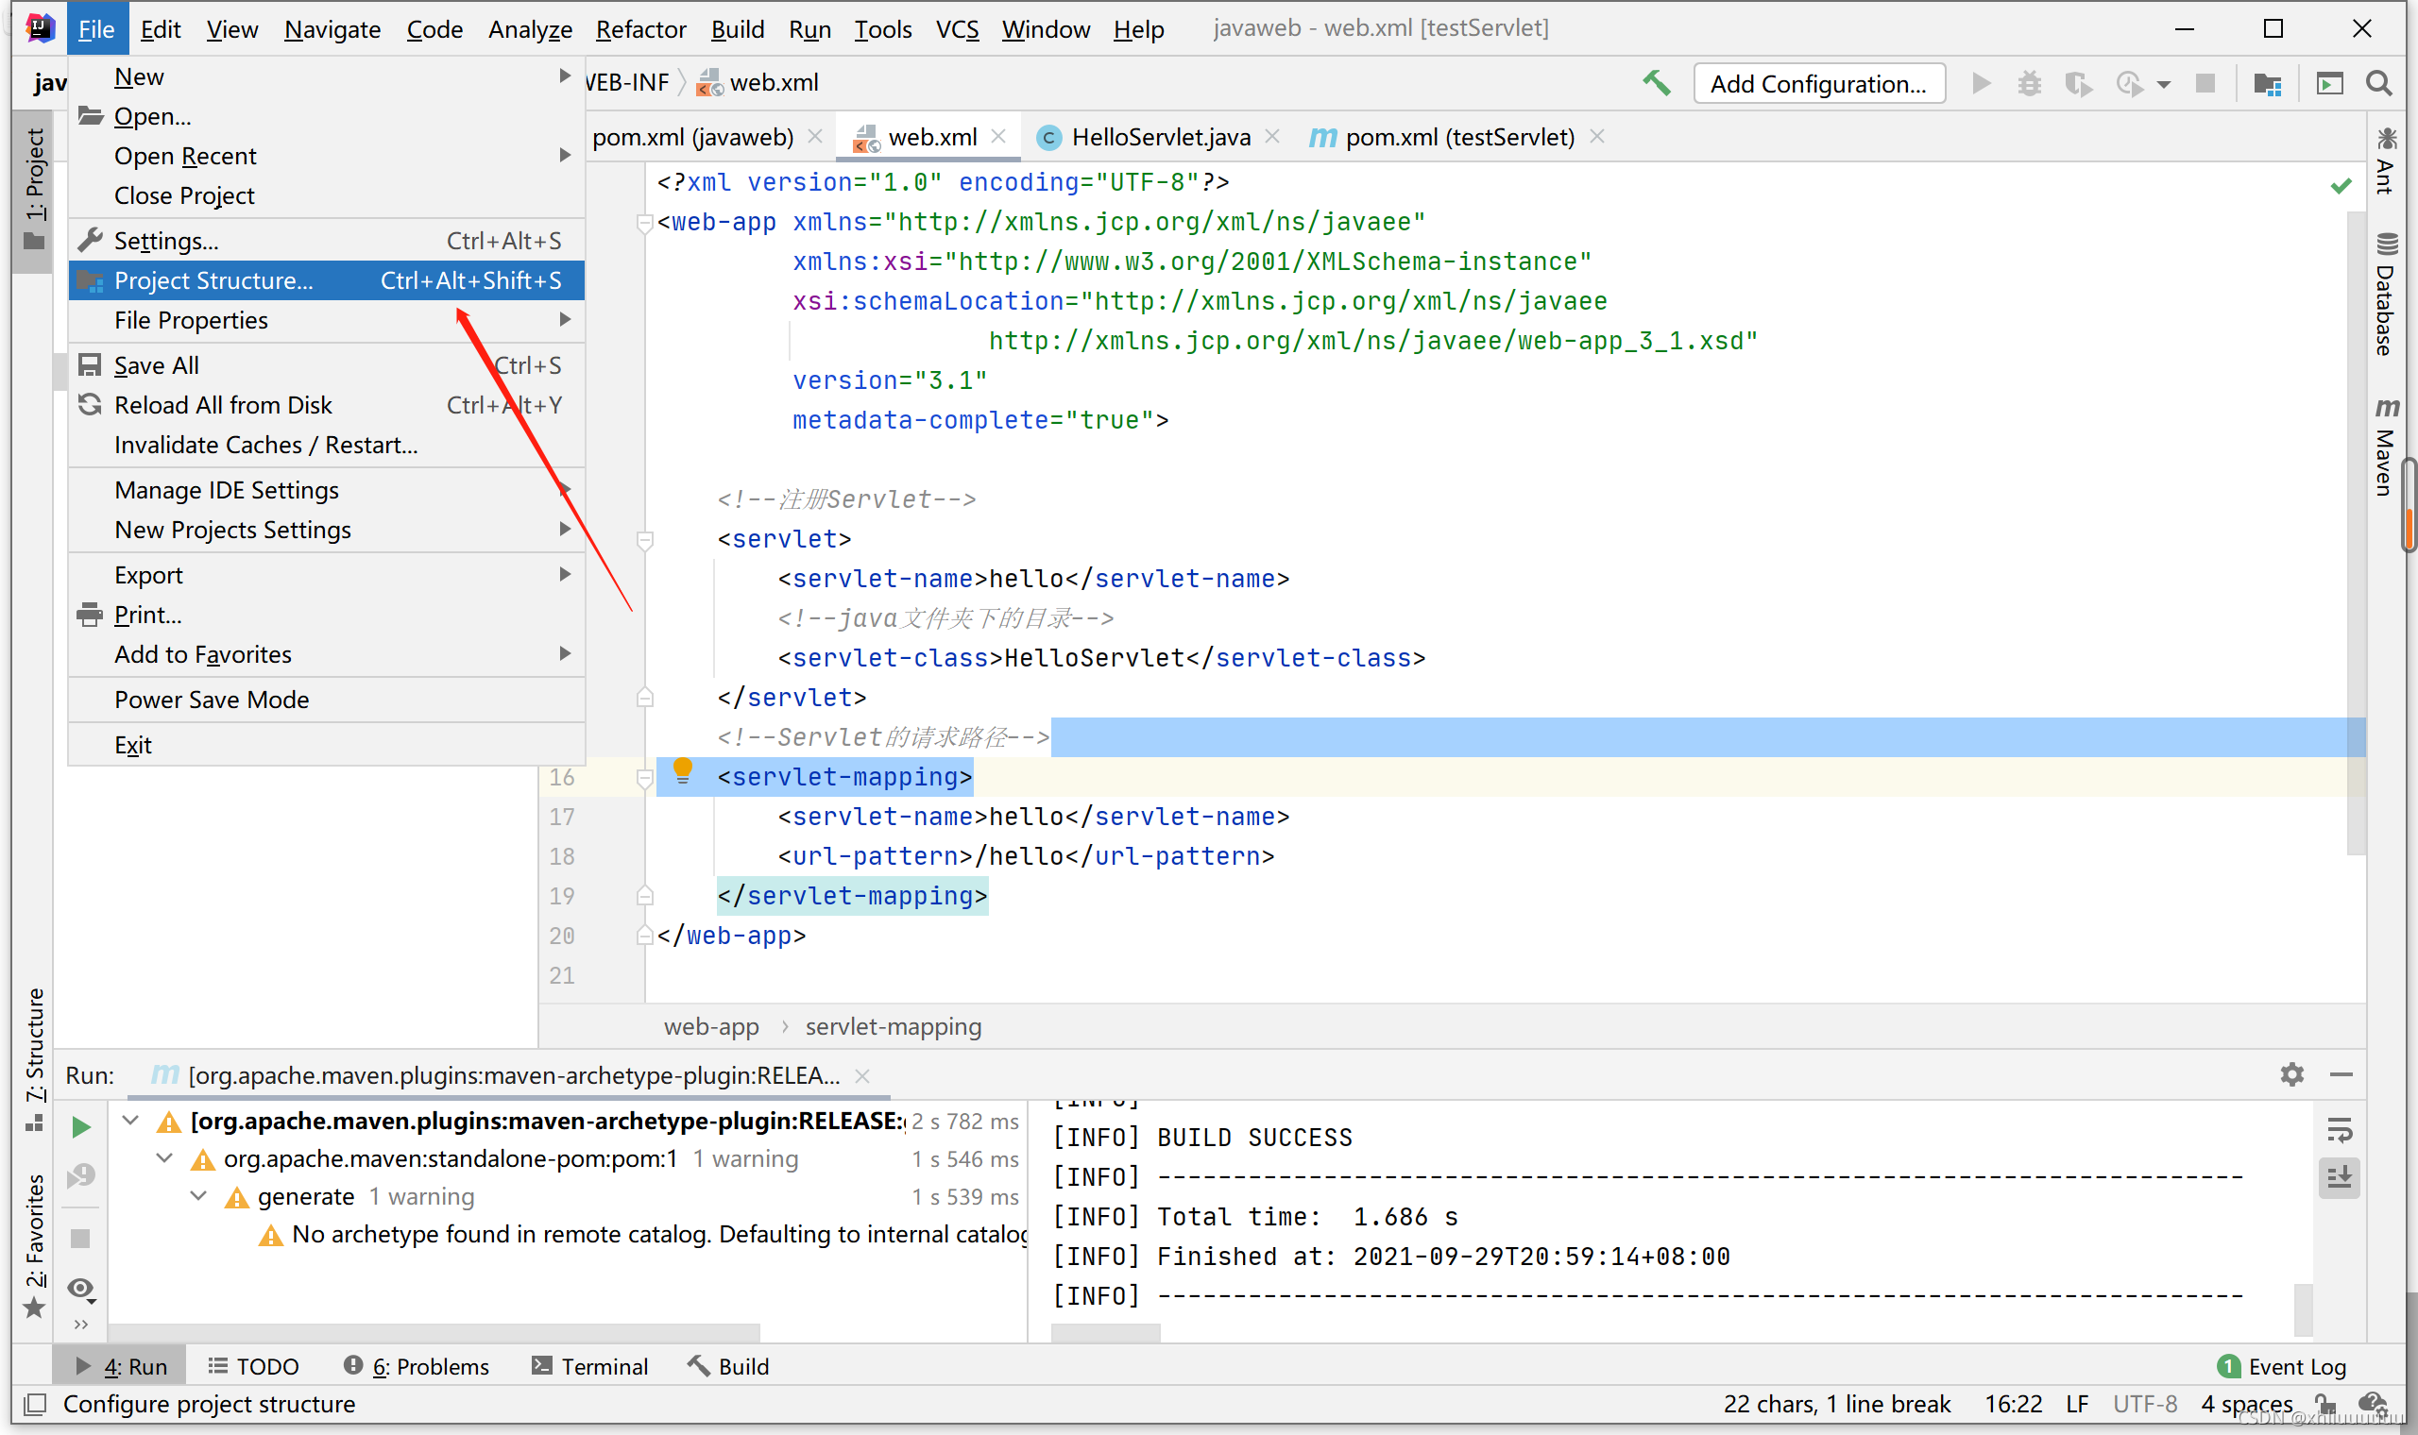Collapse the standalone-pom tree node

(165, 1158)
